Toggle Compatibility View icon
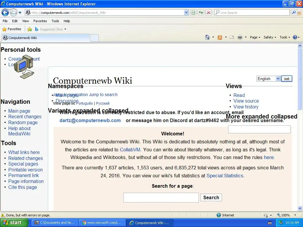The height and width of the screenshot is (227, 303). [193, 13]
